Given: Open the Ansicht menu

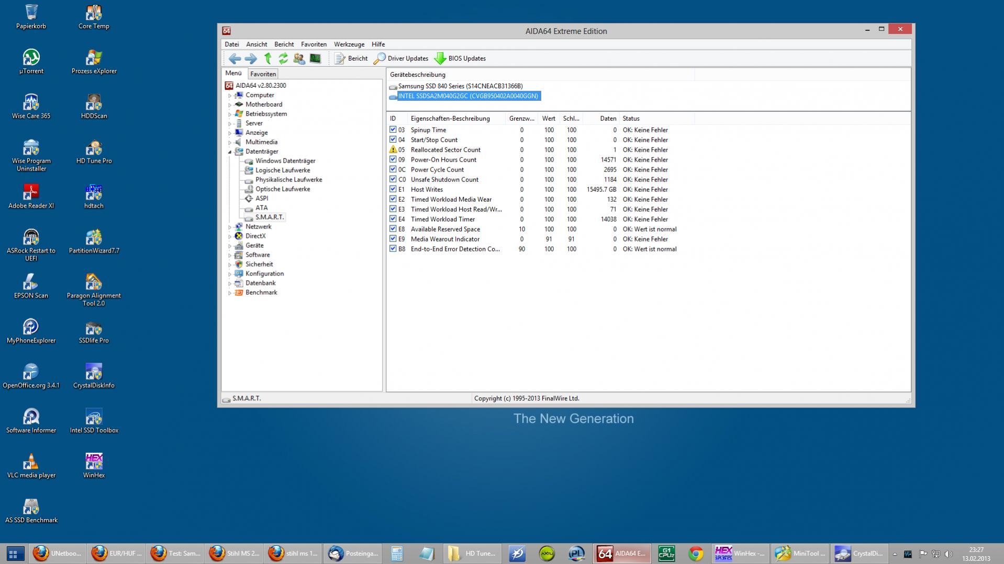Looking at the screenshot, I should 256,44.
